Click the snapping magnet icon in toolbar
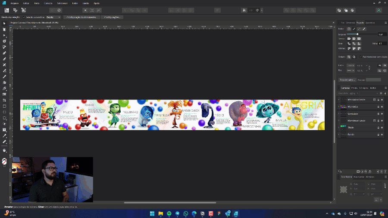Screen dimensions: 388x218 pos(257,10)
